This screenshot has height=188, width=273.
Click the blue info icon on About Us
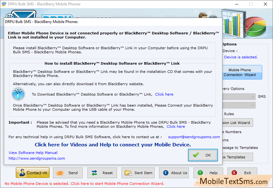point(166,173)
